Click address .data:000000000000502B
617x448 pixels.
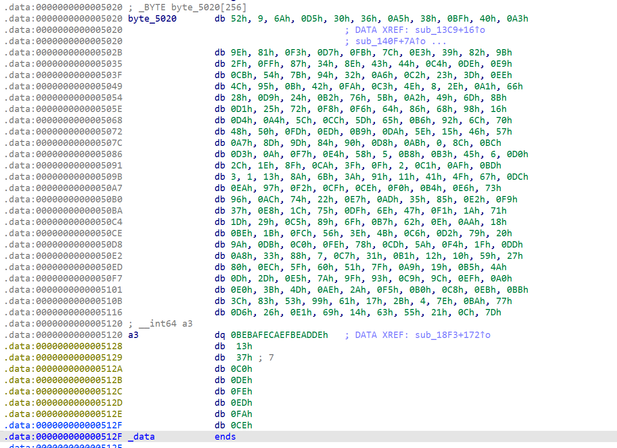tap(63, 53)
